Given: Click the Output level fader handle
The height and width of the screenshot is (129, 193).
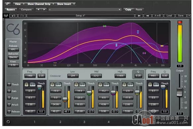Looking at the screenshot, I should click(x=179, y=92).
